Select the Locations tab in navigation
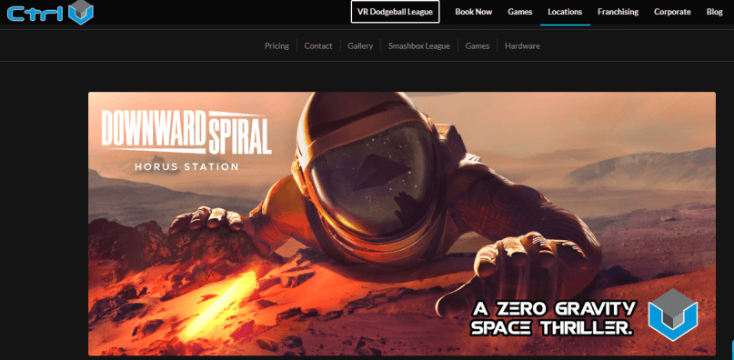The image size is (734, 360). coord(565,12)
